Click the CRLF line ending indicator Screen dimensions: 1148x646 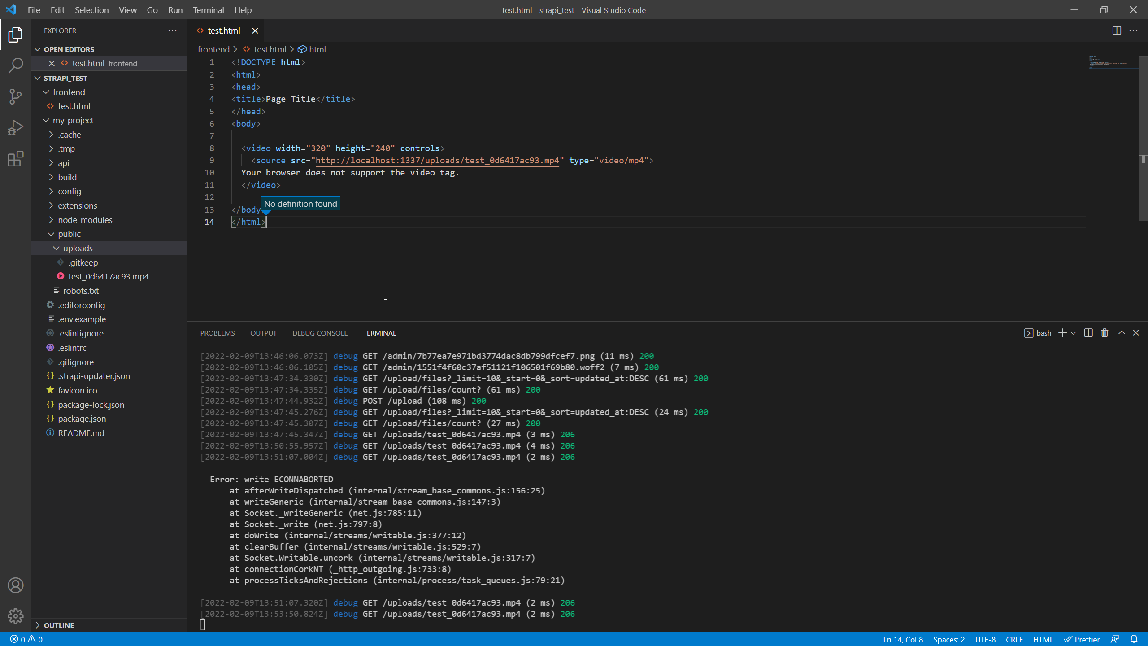[1014, 639]
